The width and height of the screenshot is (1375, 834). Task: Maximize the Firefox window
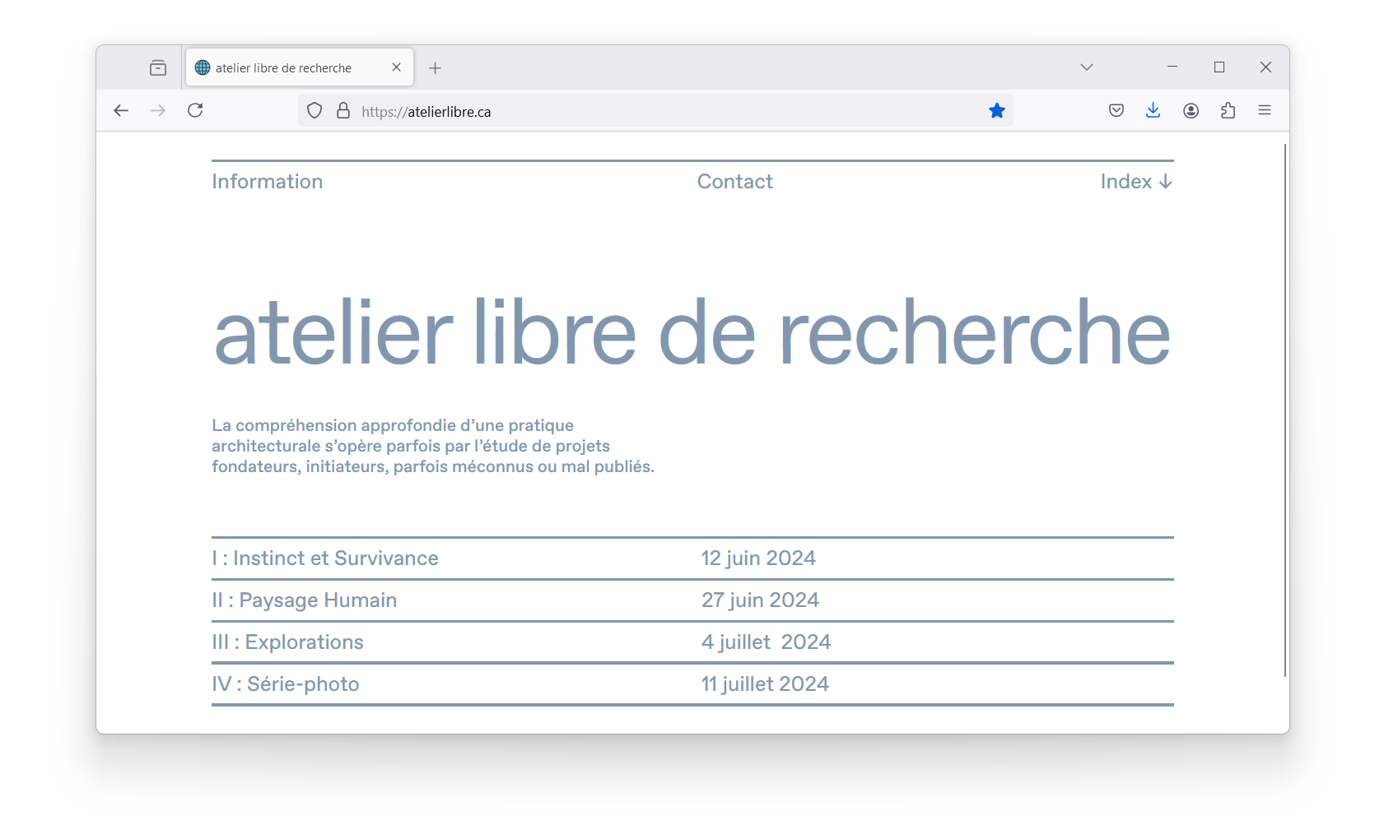point(1219,67)
